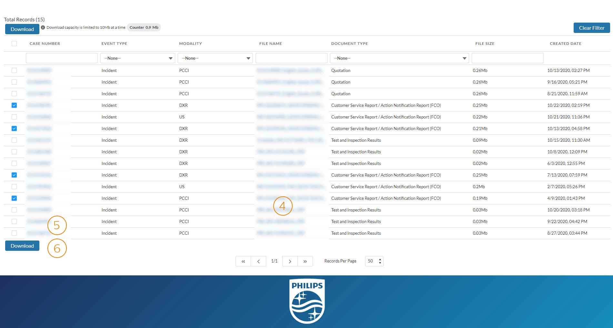Click the Clear Filter button
Screen dimensions: 613x328
coord(591,28)
